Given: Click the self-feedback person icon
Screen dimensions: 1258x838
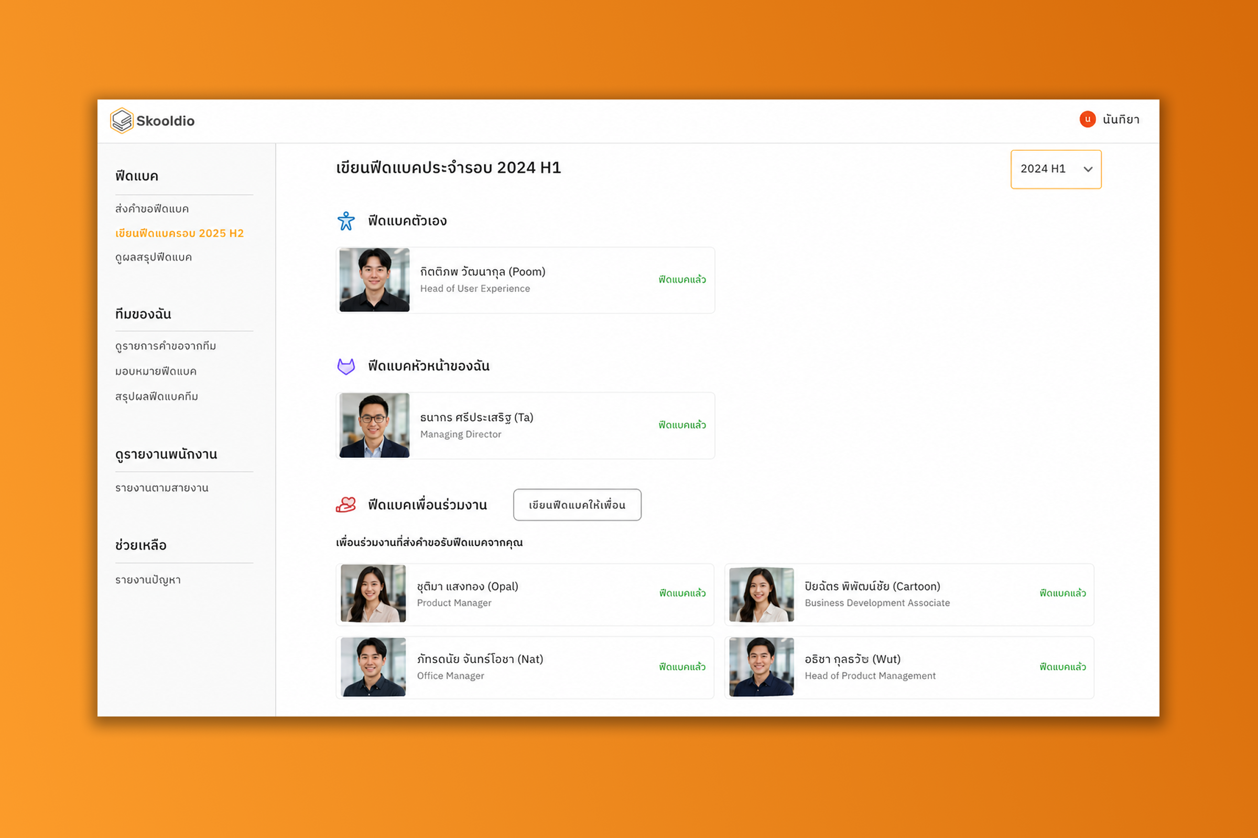Looking at the screenshot, I should click(x=346, y=220).
